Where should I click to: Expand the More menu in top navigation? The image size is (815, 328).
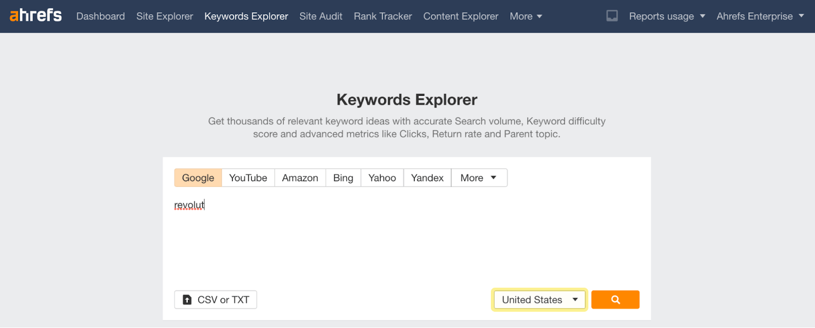(x=526, y=16)
